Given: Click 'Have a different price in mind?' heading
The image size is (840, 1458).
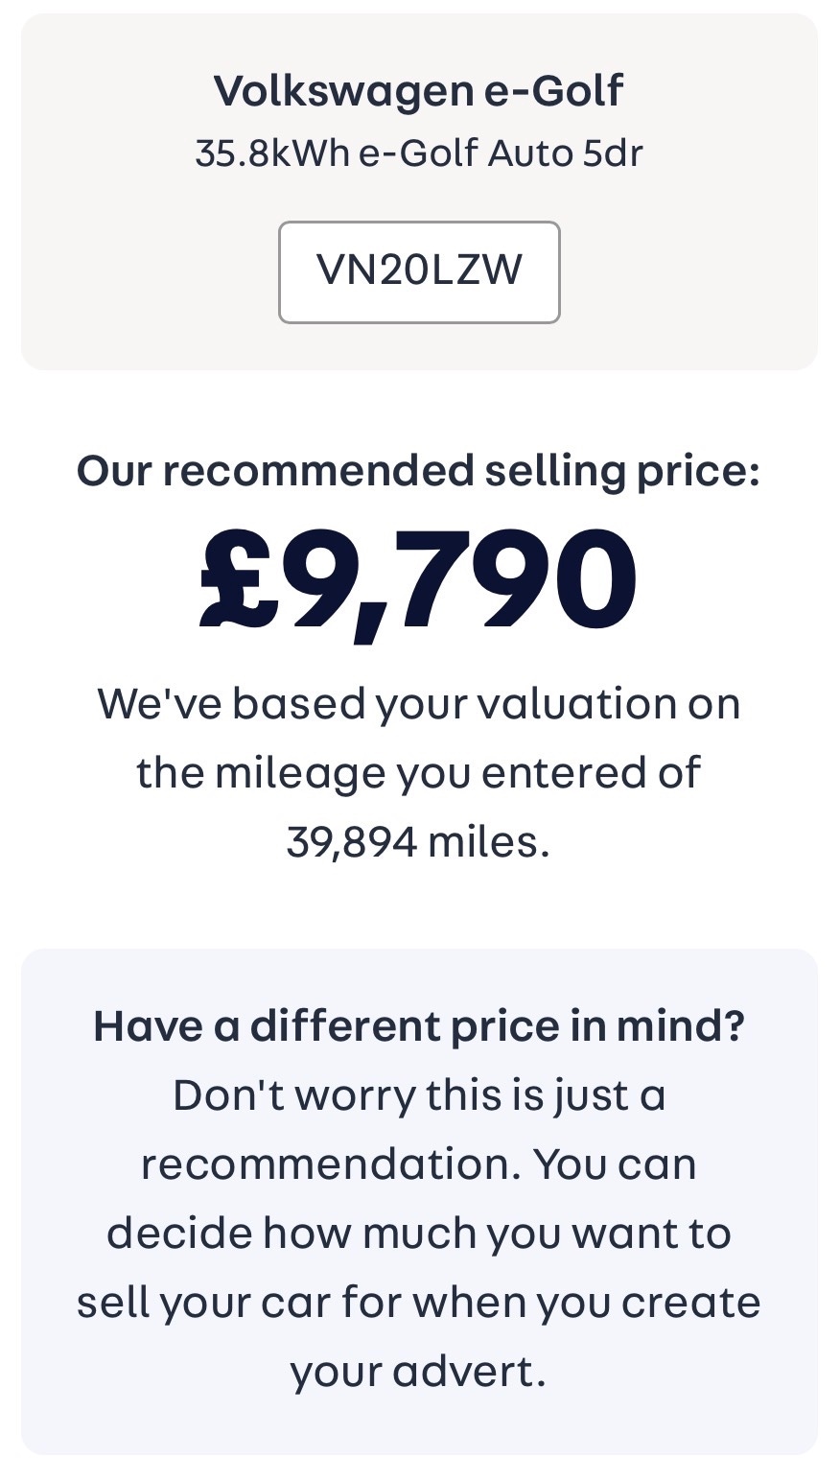Looking at the screenshot, I should point(419,1026).
